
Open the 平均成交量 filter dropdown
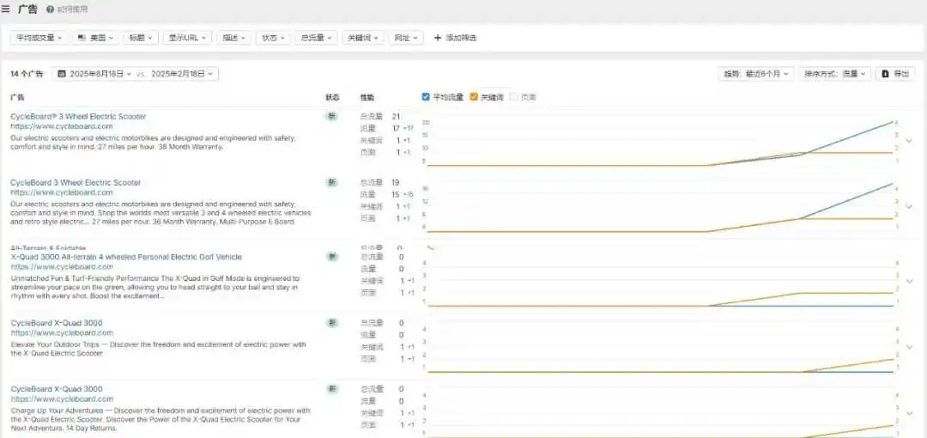point(39,37)
